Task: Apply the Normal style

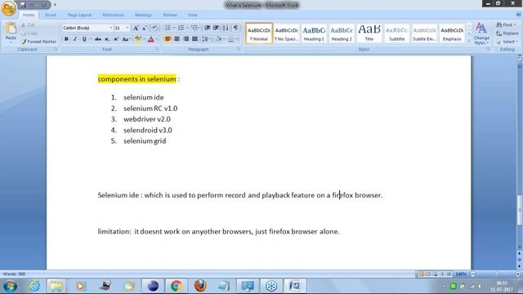Action: tap(259, 33)
